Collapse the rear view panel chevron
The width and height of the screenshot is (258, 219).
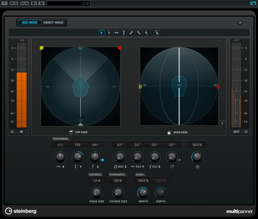point(222,123)
